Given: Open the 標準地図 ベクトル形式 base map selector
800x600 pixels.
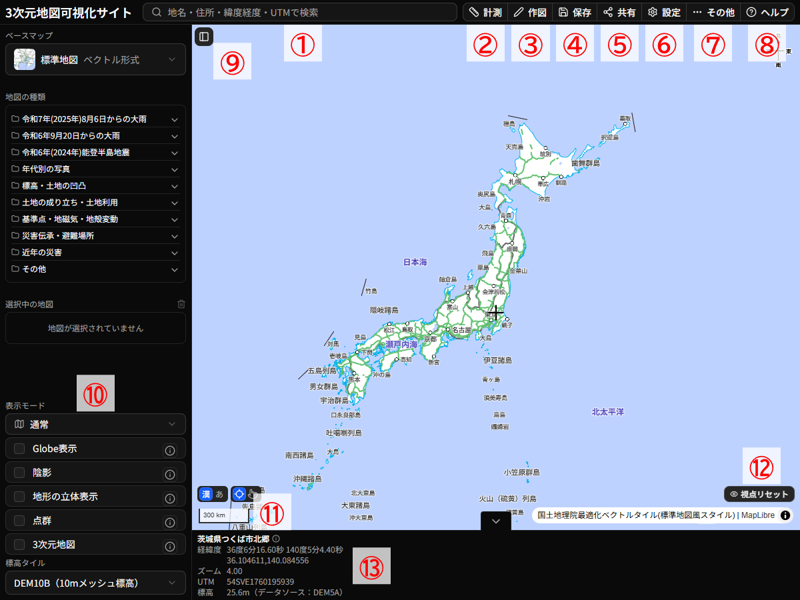Looking at the screenshot, I should point(95,59).
